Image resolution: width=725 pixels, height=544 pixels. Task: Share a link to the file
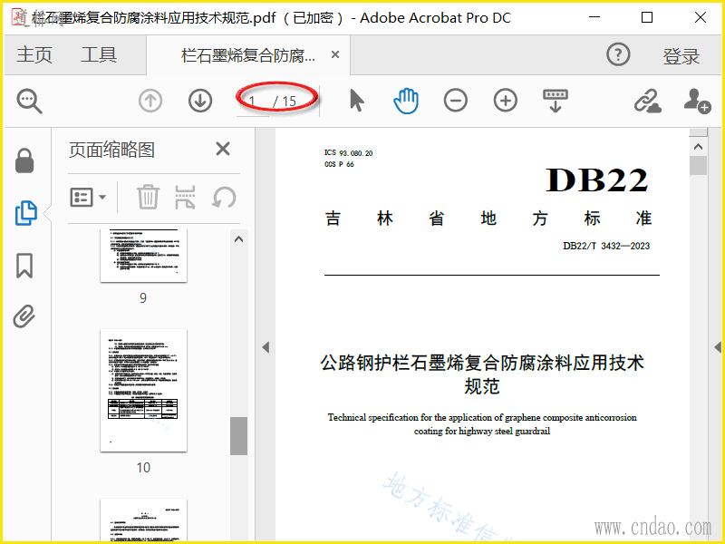pos(647,101)
